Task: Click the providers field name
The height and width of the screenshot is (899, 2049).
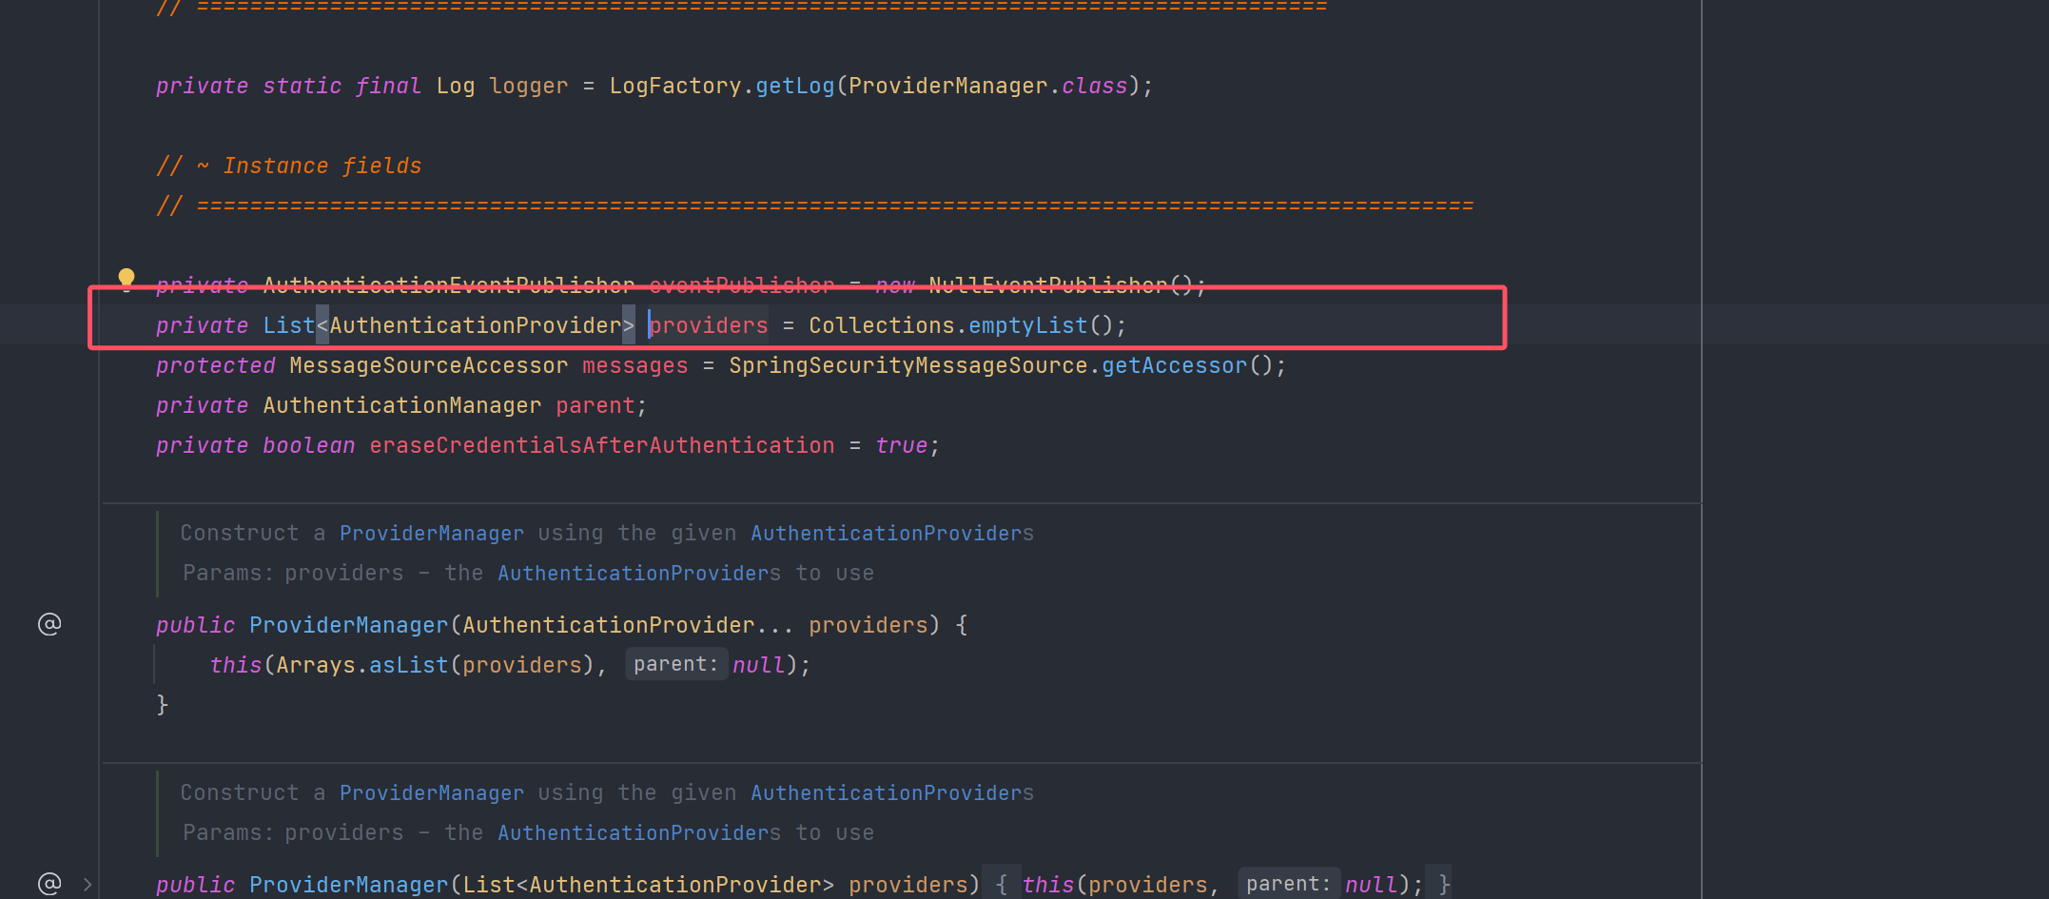Action: click(709, 325)
